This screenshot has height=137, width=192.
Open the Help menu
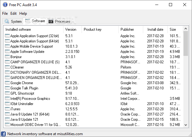click(x=23, y=14)
